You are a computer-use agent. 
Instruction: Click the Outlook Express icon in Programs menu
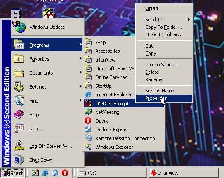88,130
